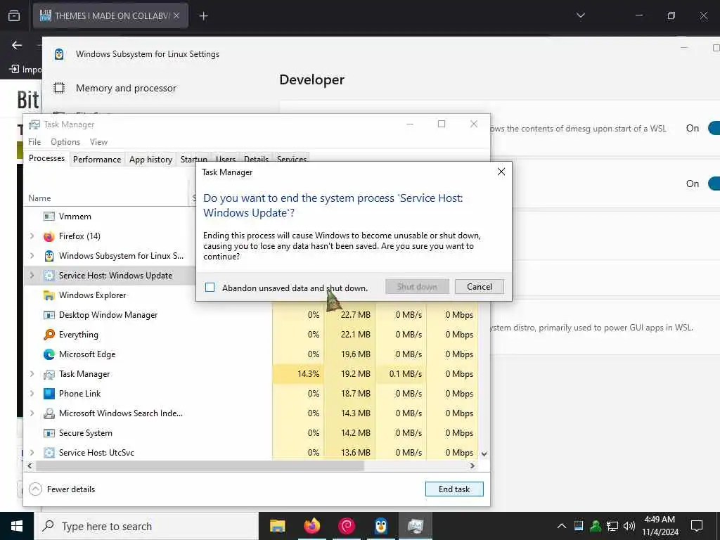Click the Desktop Window Manager icon
720x540 pixels.
(x=49, y=315)
